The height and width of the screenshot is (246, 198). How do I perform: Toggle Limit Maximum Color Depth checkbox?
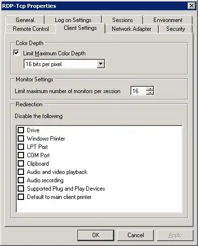point(16,53)
